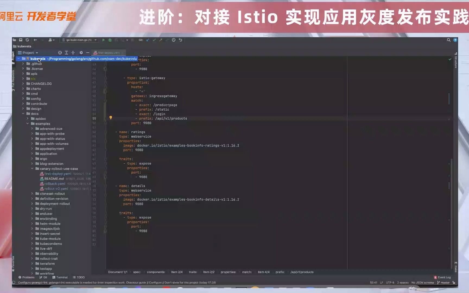Click the Select Opened File target icon
The image size is (469, 293).
coord(60,53)
